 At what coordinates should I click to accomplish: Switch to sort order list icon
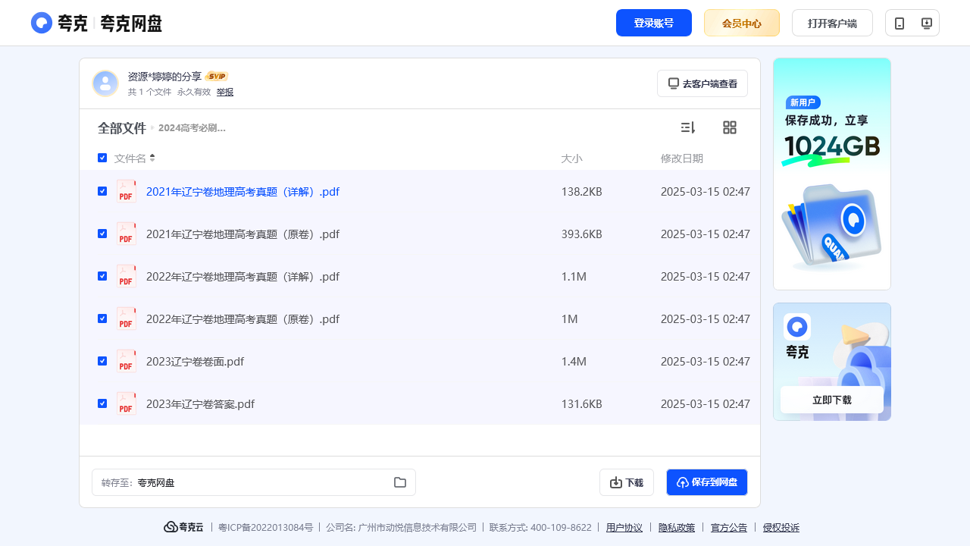point(688,127)
